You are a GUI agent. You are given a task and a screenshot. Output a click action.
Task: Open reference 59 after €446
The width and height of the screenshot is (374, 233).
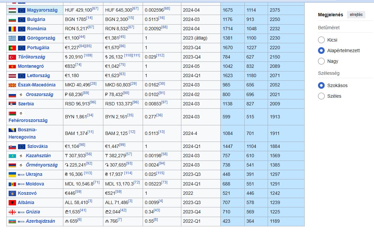78,192
